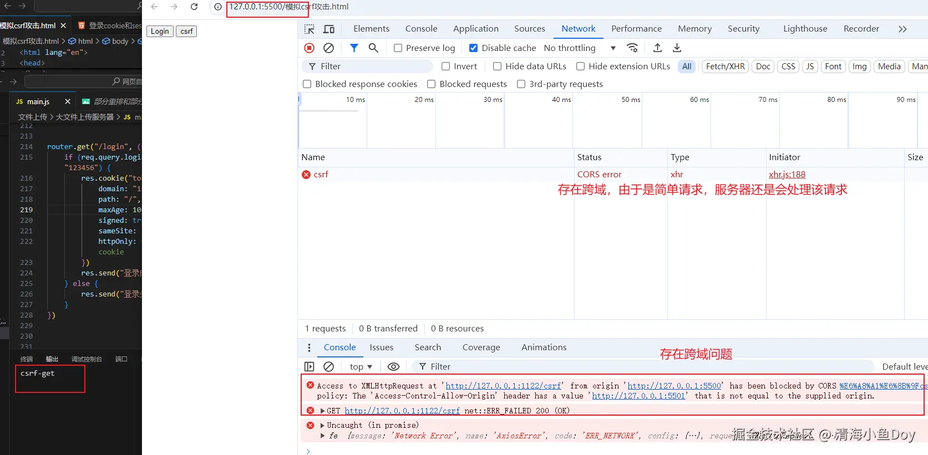Open network conditions wifi icon
This screenshot has height=455, width=928.
click(632, 48)
